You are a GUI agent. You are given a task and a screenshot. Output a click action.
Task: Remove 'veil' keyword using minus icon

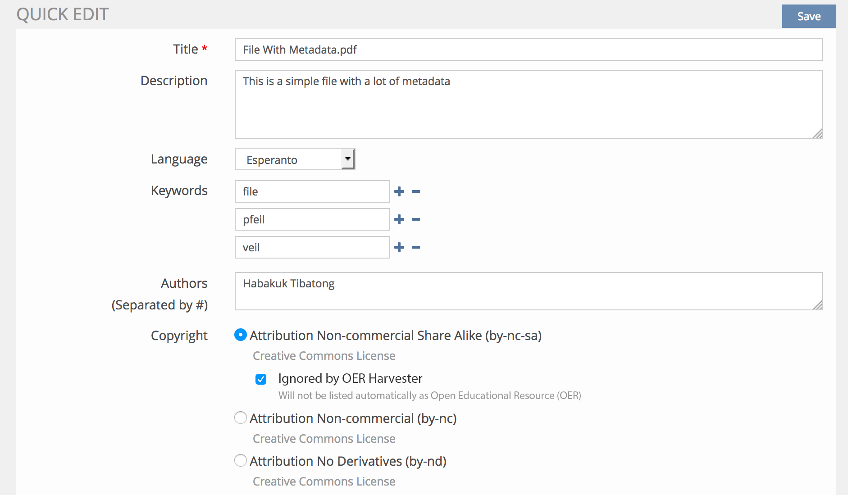pos(416,247)
